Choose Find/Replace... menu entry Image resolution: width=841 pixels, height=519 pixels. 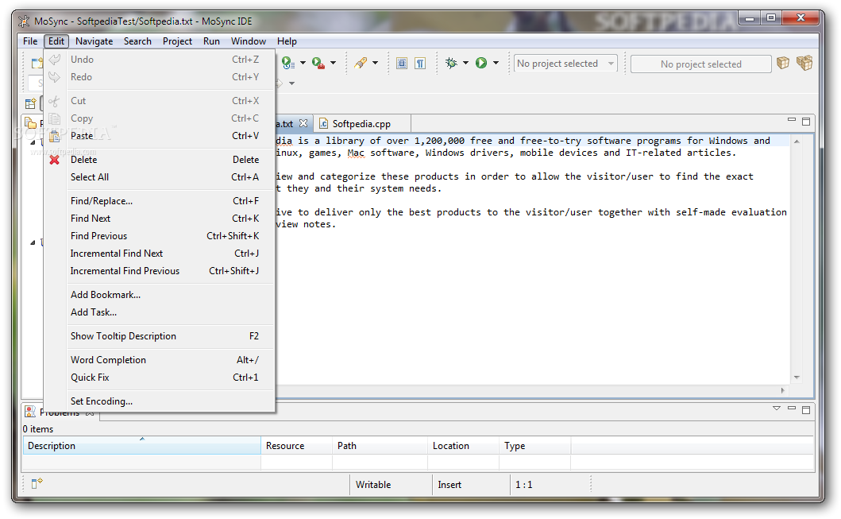[160, 201]
